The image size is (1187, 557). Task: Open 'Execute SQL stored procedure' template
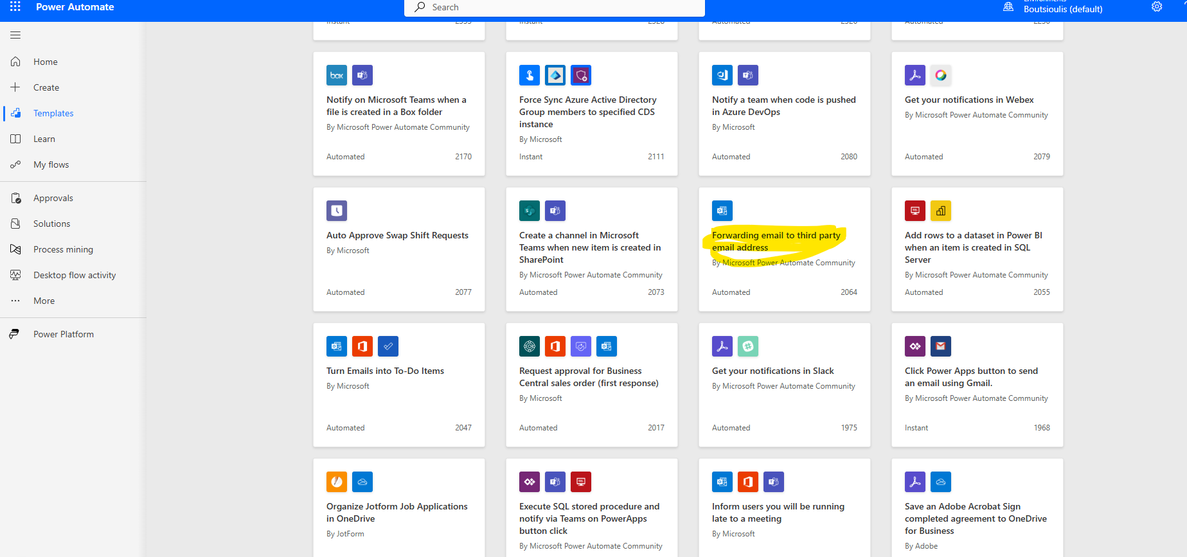589,518
